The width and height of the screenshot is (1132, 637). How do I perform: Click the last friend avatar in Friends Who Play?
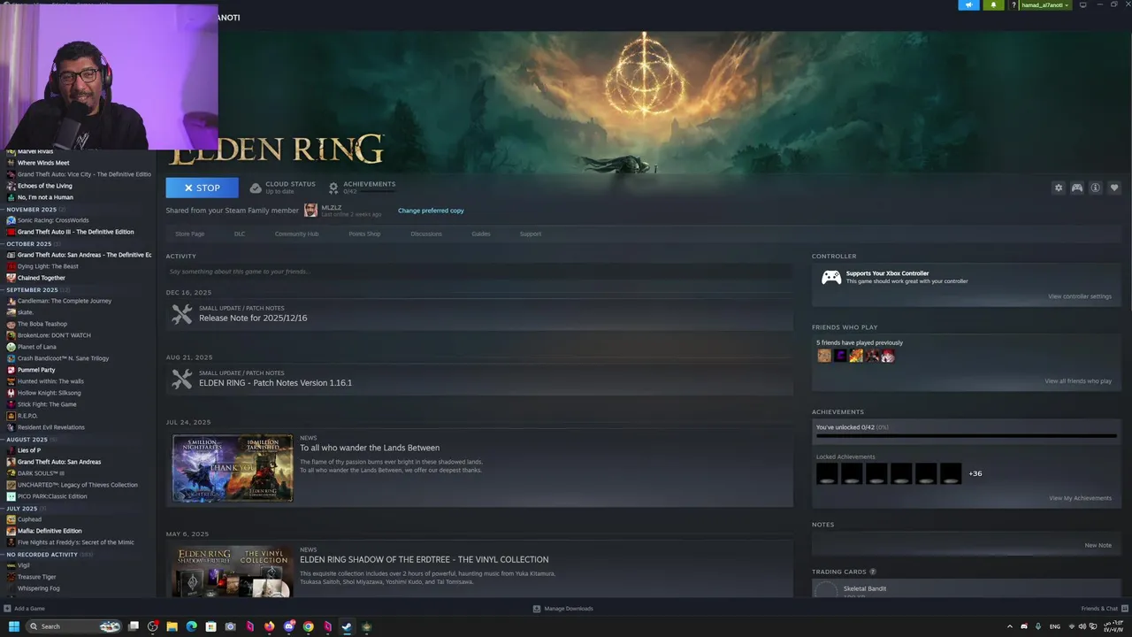pos(888,356)
